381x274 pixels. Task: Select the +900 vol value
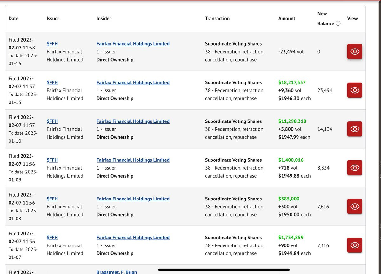tap(288, 245)
